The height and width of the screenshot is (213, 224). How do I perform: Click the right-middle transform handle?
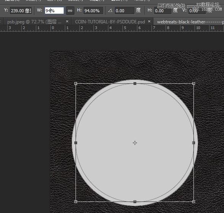point(194,143)
